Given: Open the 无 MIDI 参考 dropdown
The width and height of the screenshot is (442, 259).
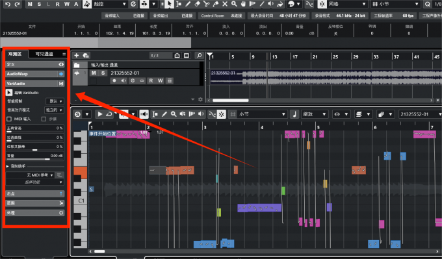Looking at the screenshot, I should [30, 175].
